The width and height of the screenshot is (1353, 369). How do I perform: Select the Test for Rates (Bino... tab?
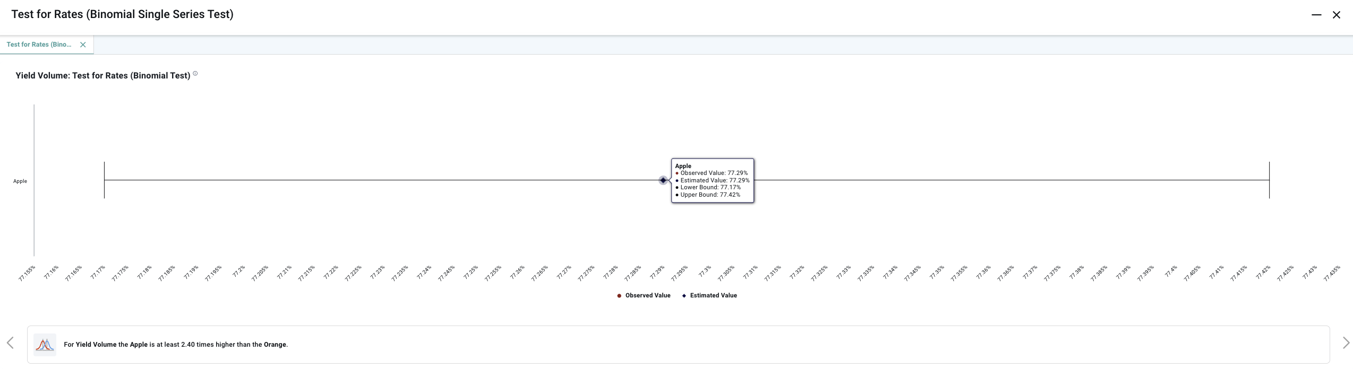click(x=39, y=45)
